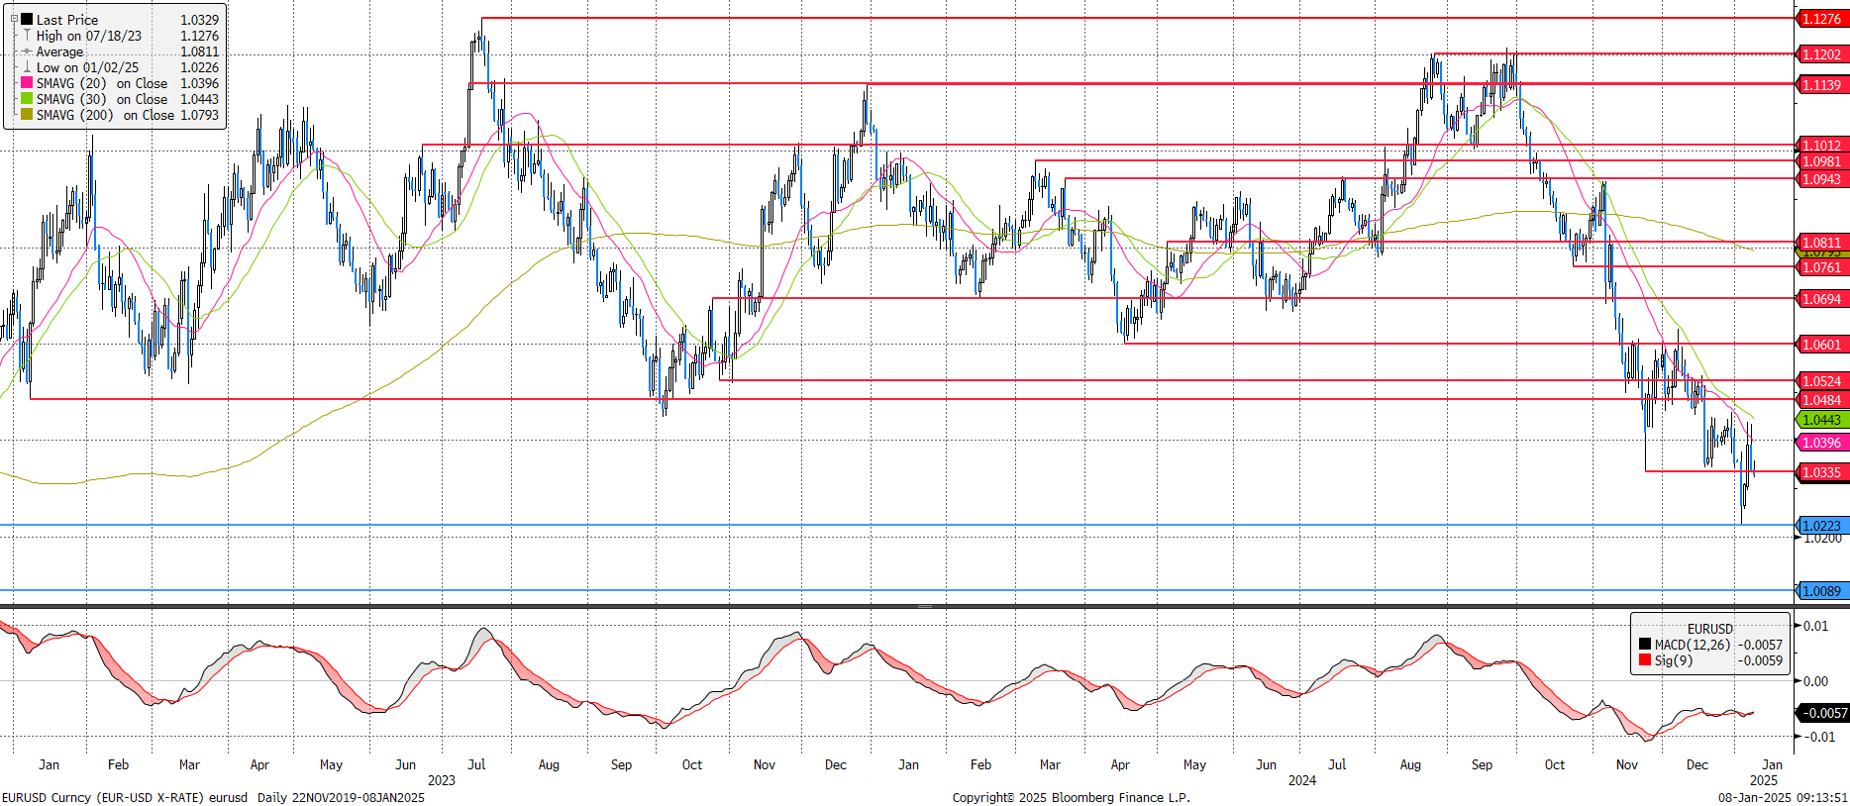The height and width of the screenshot is (806, 1850).
Task: Click the green SMAVG (30) color swatch
Action: 27,99
